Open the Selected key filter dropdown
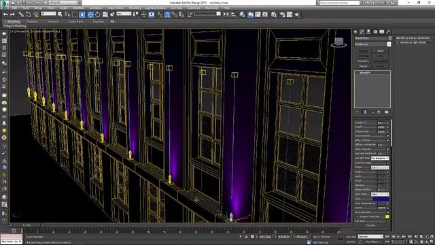The image size is (435, 245). 370,237
